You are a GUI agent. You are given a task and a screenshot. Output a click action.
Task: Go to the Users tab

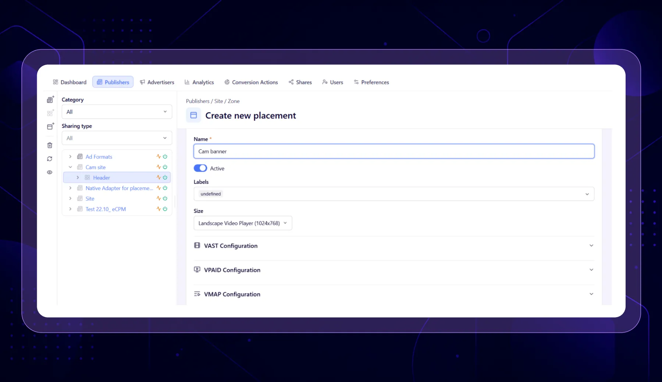pos(332,82)
